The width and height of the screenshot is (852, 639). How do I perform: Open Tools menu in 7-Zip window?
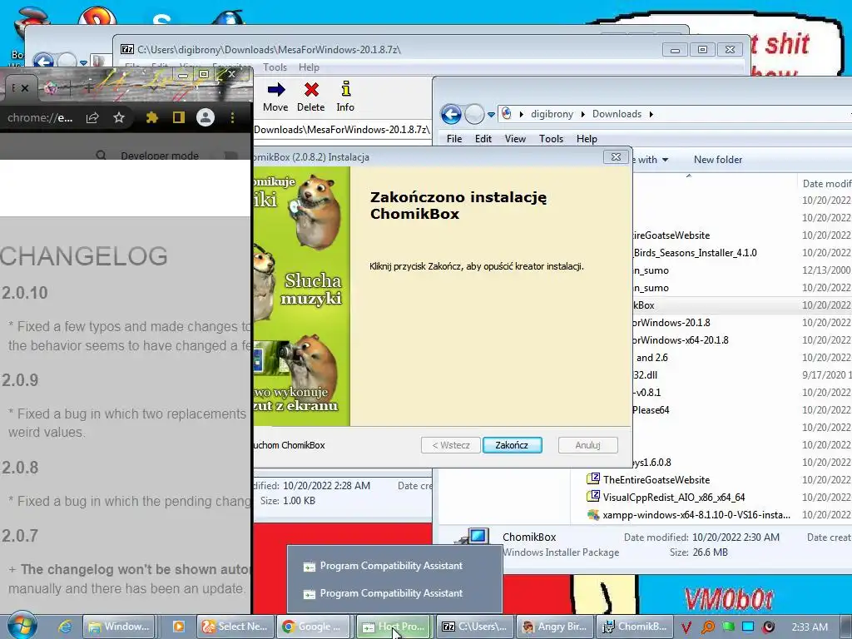tap(275, 67)
